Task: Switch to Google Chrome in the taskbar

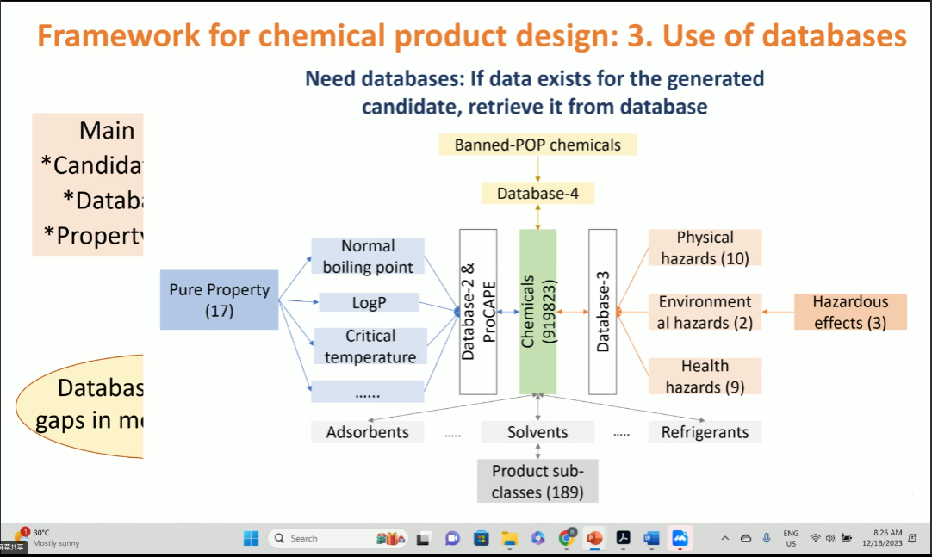Action: pos(566,539)
